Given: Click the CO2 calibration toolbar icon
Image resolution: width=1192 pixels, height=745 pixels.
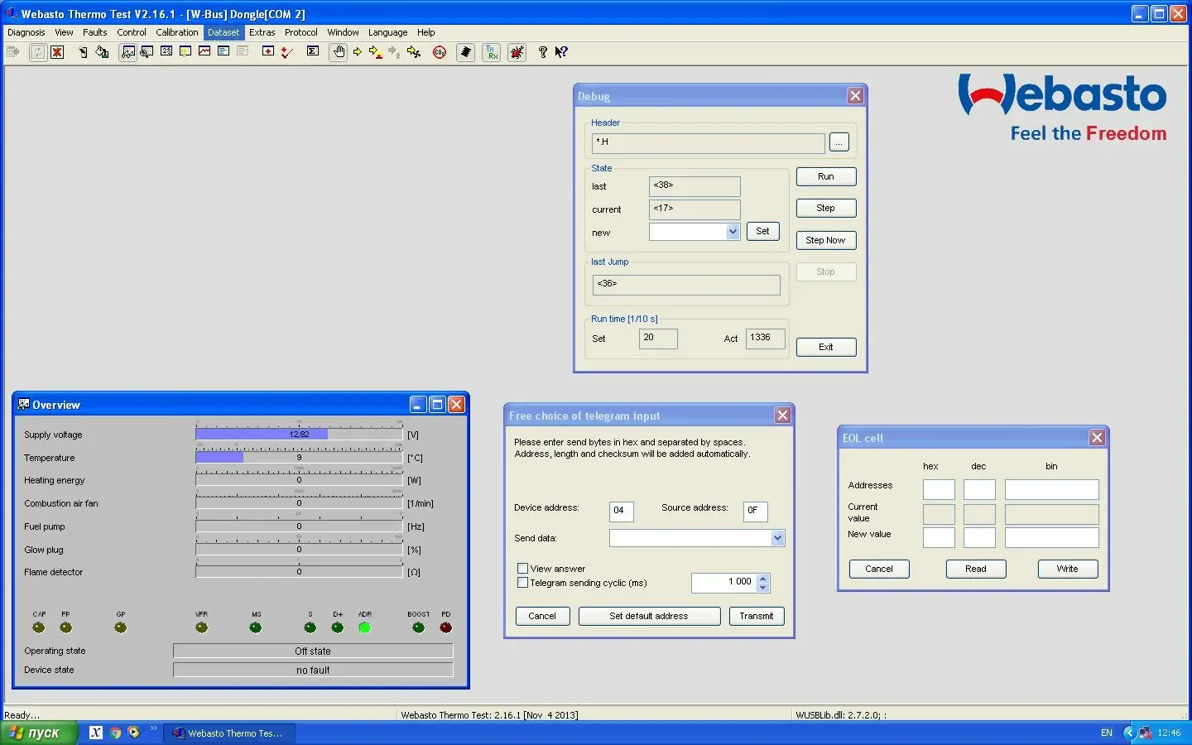Looking at the screenshot, I should tap(440, 52).
